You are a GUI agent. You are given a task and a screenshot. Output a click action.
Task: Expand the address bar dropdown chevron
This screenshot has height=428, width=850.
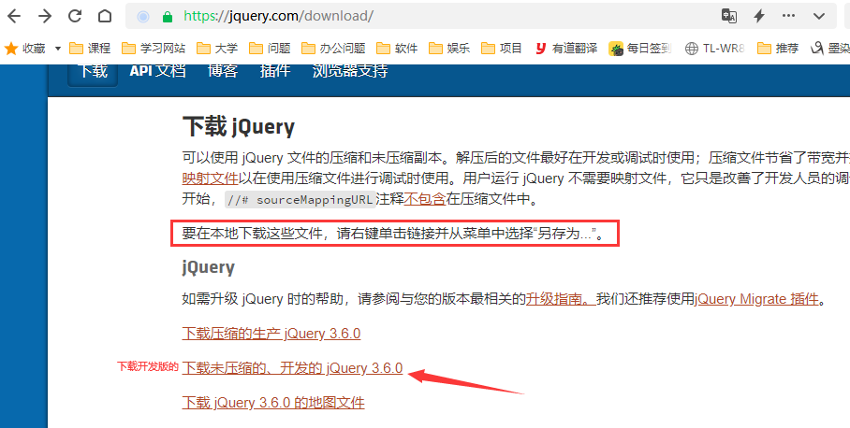click(818, 16)
